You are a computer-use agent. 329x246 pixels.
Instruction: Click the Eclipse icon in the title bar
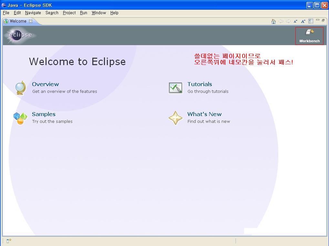[x=4, y=5]
